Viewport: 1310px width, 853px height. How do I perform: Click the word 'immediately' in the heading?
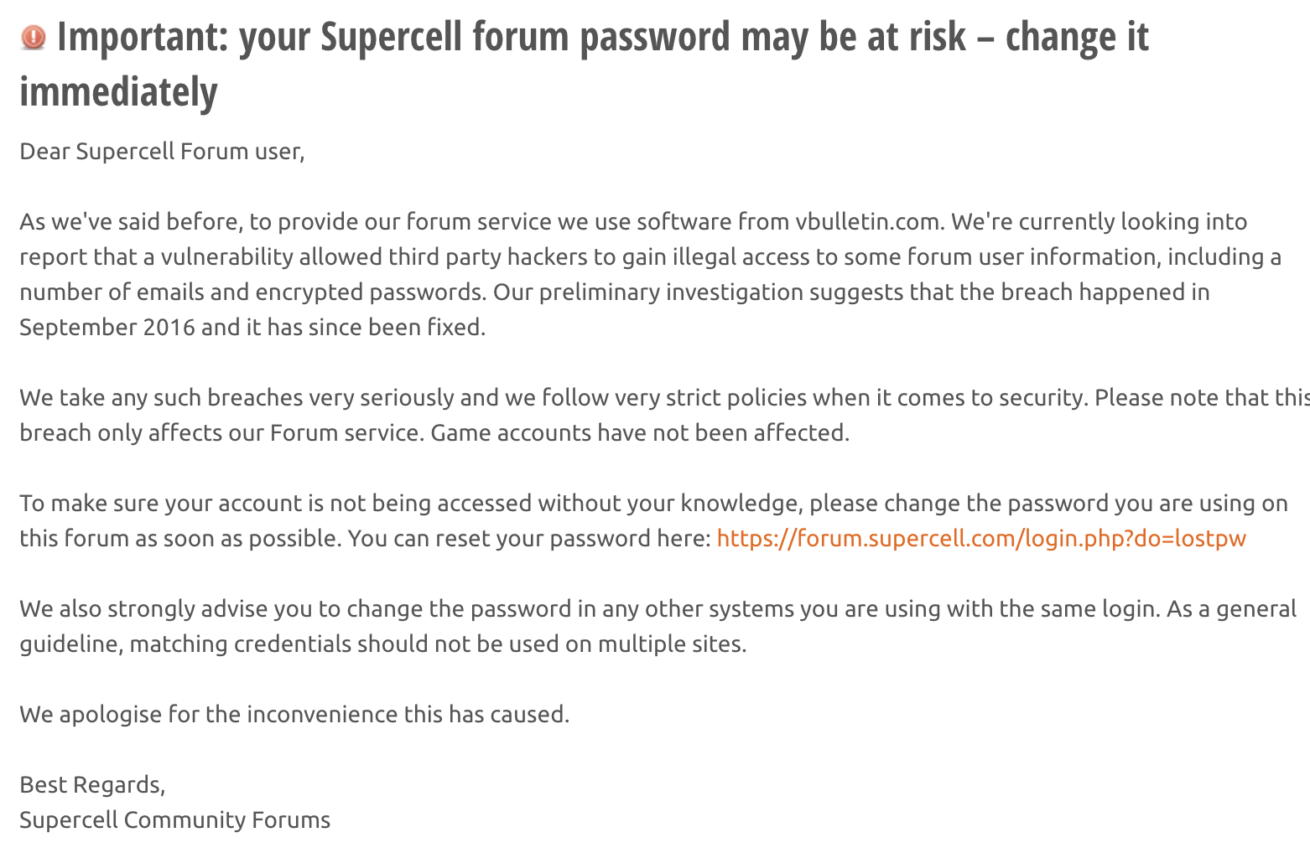tap(118, 91)
